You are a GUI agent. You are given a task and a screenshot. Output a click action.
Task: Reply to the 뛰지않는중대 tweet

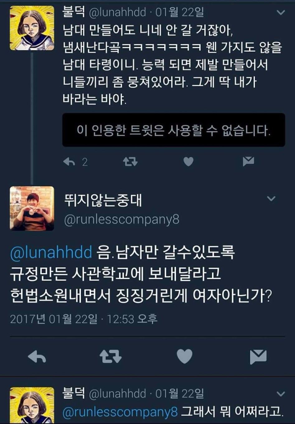pyautogui.click(x=37, y=357)
